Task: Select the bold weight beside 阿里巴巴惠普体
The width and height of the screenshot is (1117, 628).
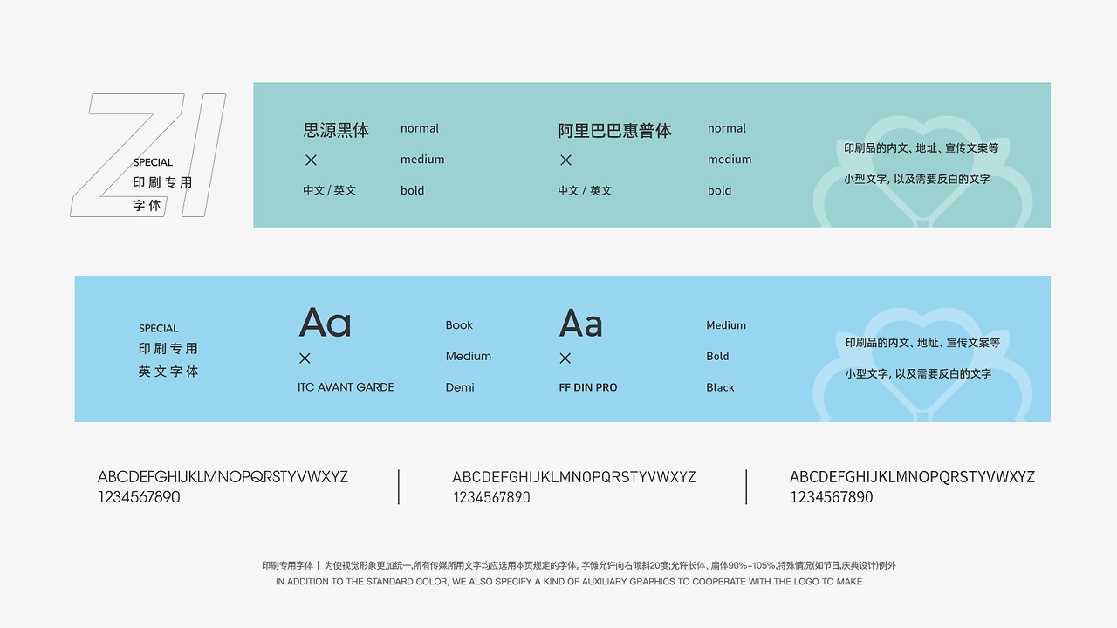Action: (x=719, y=190)
